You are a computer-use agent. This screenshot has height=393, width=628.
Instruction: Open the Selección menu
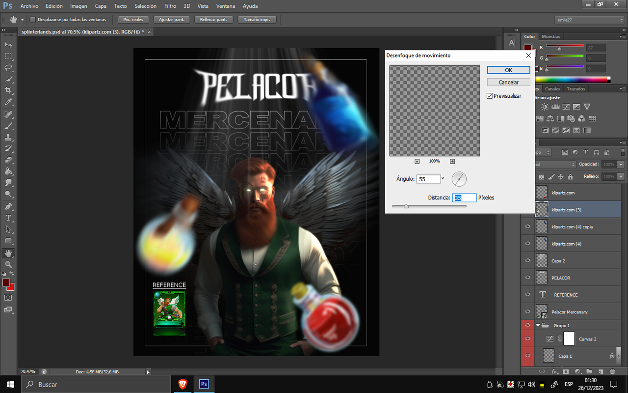[x=145, y=6]
